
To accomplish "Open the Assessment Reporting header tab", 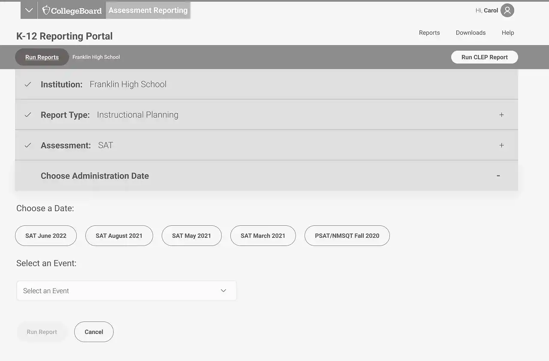I will point(148,10).
